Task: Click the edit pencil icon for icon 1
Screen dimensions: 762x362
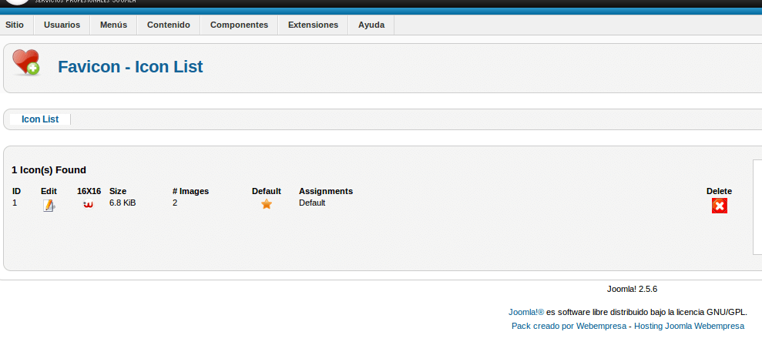Action: tap(49, 206)
